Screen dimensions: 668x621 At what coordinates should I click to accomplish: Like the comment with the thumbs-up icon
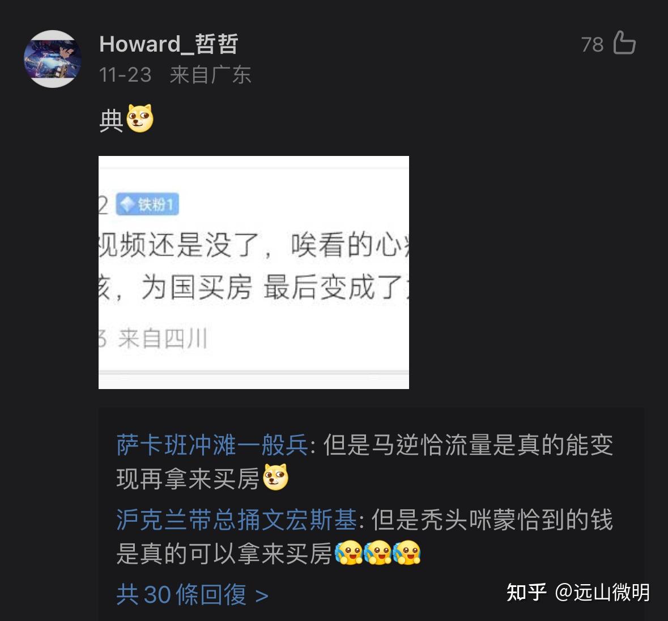click(x=624, y=43)
